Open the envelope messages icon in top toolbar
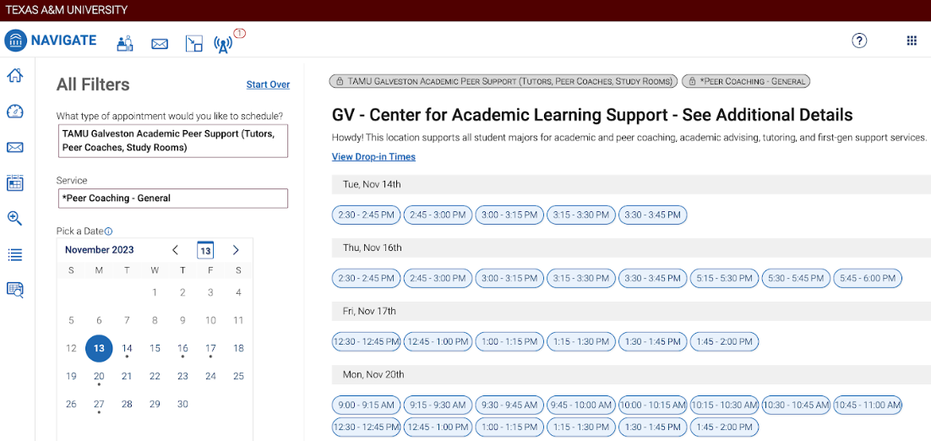931x441 pixels. click(x=160, y=43)
